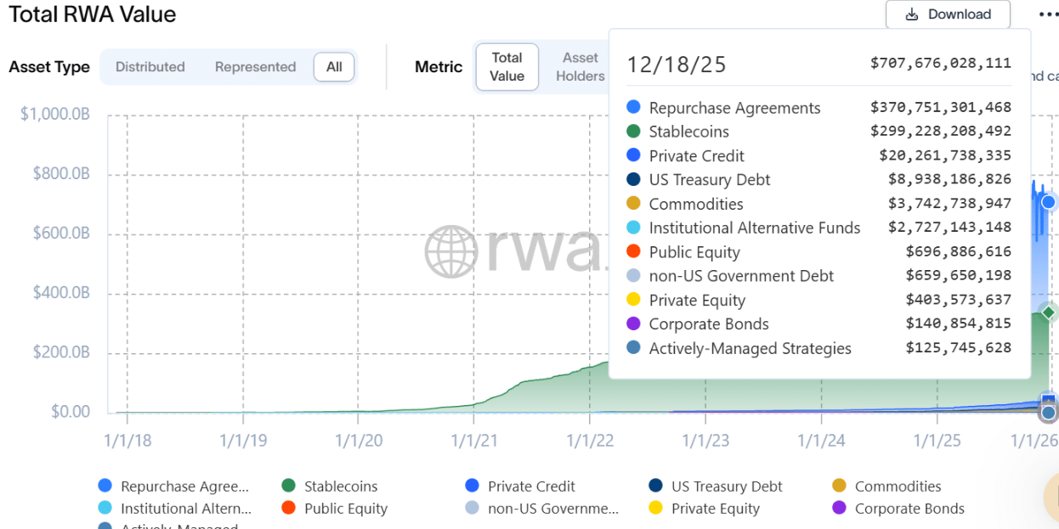This screenshot has height=529, width=1059.
Task: Click the Repurchase Agreements data point marker
Action: point(1049,202)
